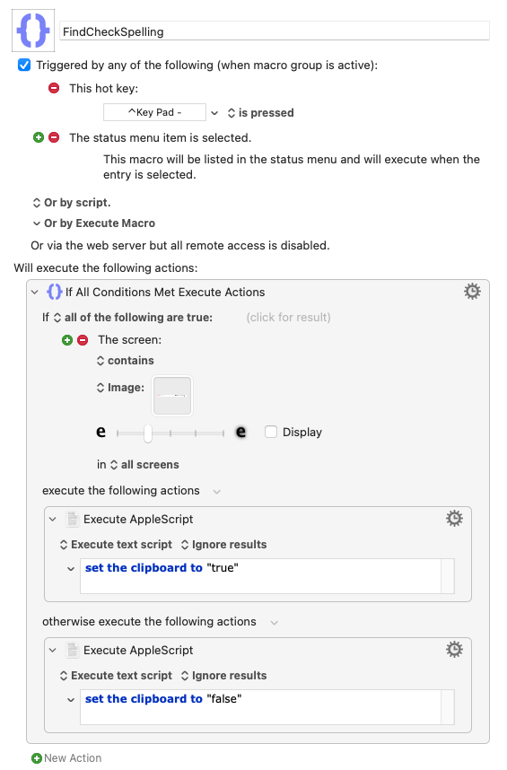Add a new condition with green plus
Viewport: 507px width, 770px height.
click(67, 340)
